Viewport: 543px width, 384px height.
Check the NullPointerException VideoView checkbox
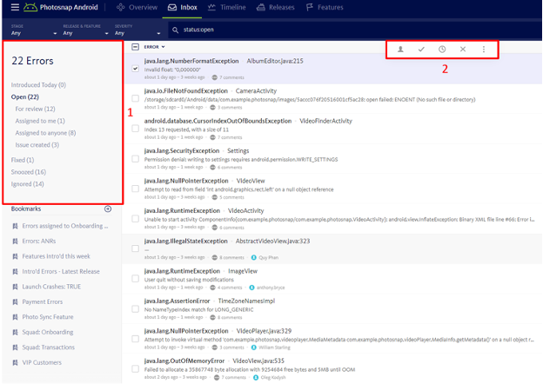click(x=136, y=189)
